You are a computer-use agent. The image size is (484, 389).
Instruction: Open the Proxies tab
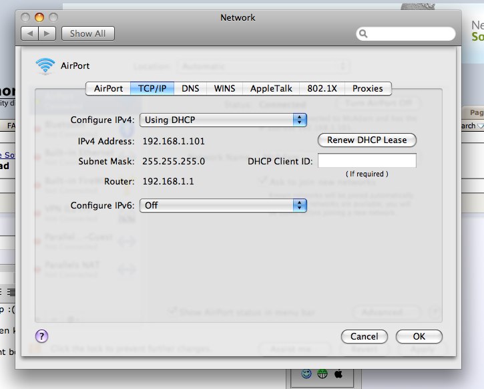(x=368, y=89)
